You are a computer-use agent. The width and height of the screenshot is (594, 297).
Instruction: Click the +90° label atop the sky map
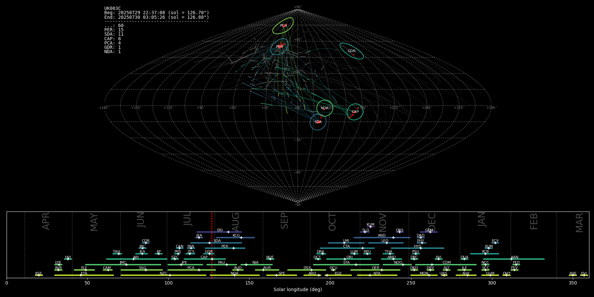pyautogui.click(x=298, y=7)
